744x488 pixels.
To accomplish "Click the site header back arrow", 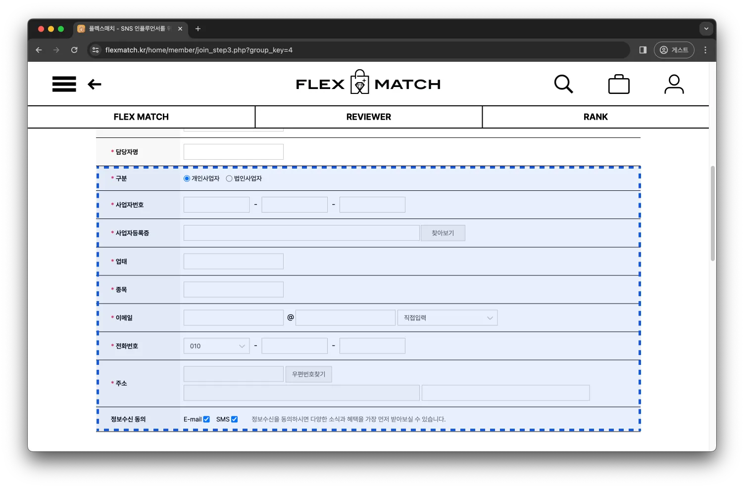I will point(95,85).
